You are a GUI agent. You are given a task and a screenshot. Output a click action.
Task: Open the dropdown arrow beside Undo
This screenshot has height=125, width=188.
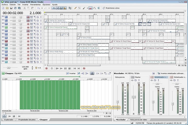pyautogui.click(x=42, y=8)
